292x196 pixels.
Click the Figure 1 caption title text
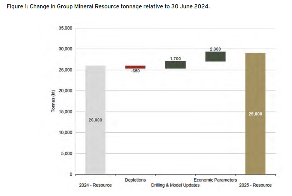click(x=108, y=7)
